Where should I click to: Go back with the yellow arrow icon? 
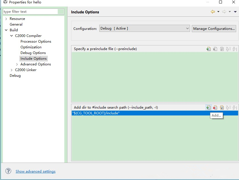pyautogui.click(x=213, y=12)
